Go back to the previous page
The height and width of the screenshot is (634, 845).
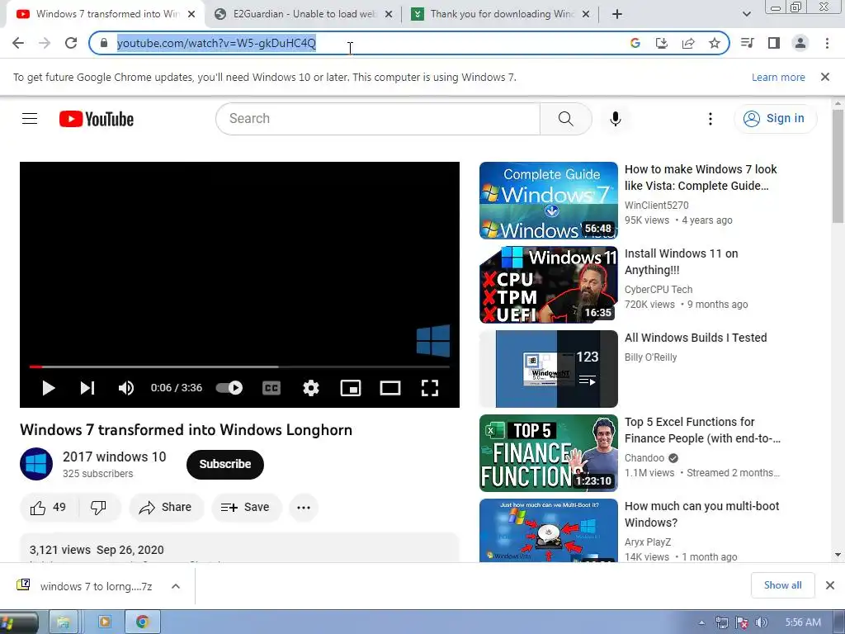18,43
